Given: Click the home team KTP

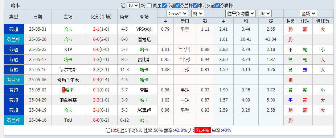Looking at the screenshot, I should [x=68, y=49].
